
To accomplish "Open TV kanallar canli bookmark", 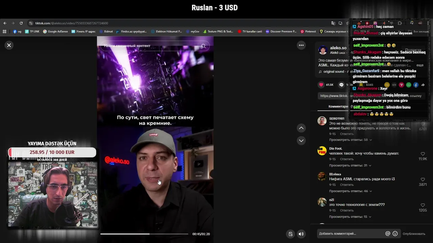I will click(250, 31).
